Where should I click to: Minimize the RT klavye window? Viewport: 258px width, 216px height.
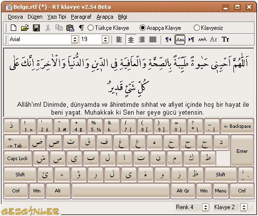tap(226, 7)
